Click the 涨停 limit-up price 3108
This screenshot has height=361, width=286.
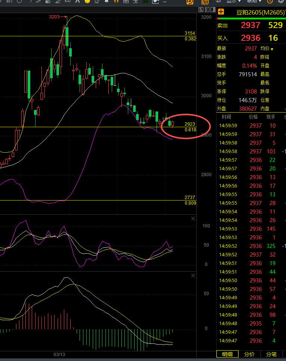click(251, 92)
